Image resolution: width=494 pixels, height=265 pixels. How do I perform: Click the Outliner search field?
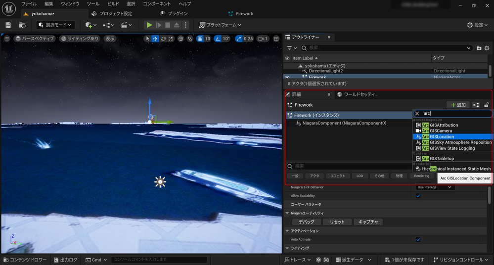point(386,48)
